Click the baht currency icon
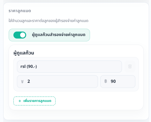The width and height of the screenshot is (151, 122). tap(106, 81)
